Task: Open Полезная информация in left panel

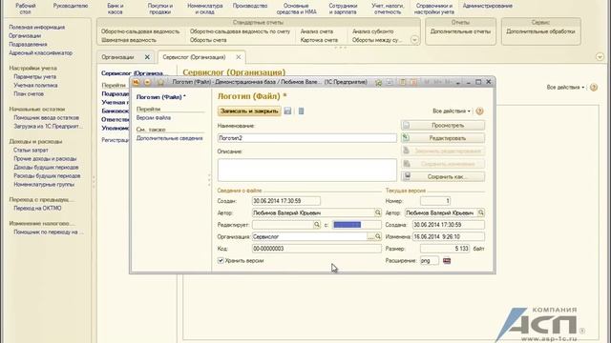Action: 37,28
